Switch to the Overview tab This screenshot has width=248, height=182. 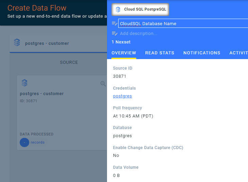pos(124,53)
